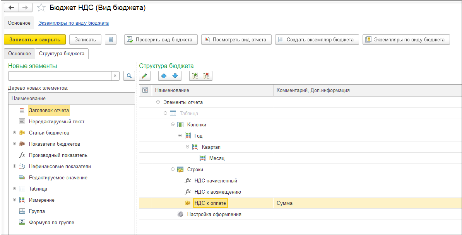Viewport: 462px width, 235px height.
Task: Open the Структура бюджета tab
Action: [x=62, y=54]
